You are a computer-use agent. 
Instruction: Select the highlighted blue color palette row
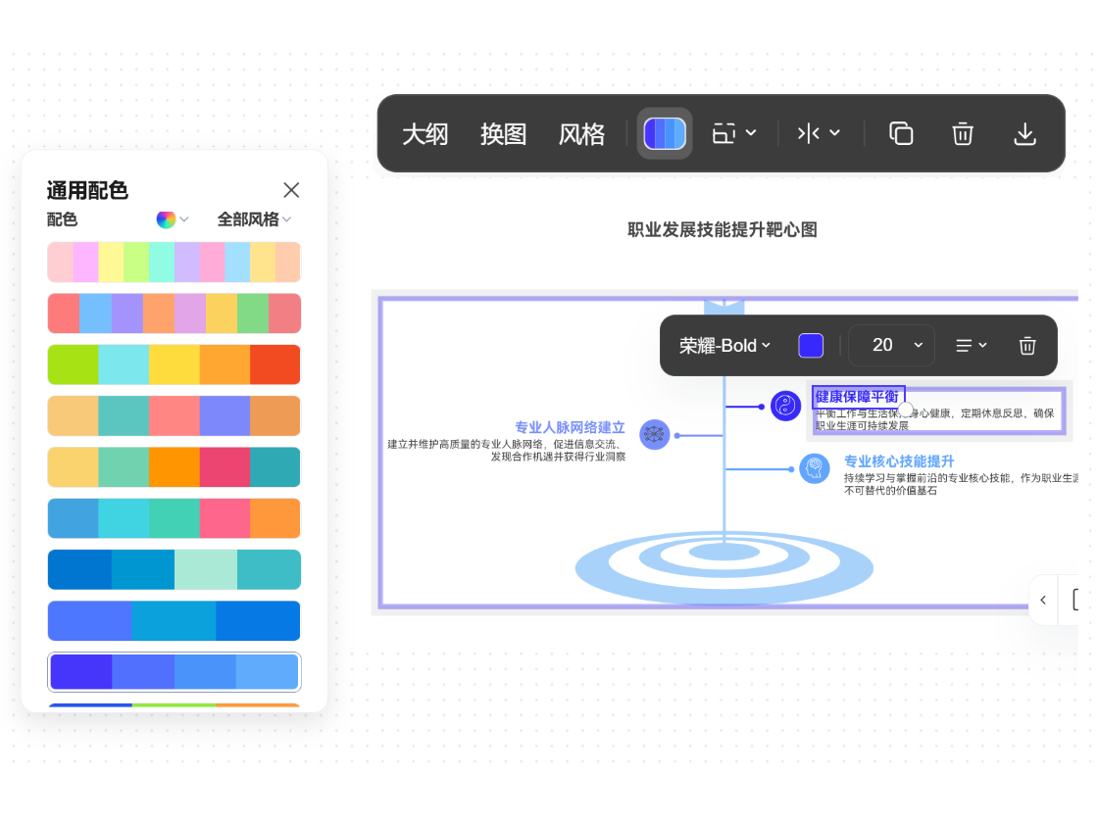pos(174,672)
